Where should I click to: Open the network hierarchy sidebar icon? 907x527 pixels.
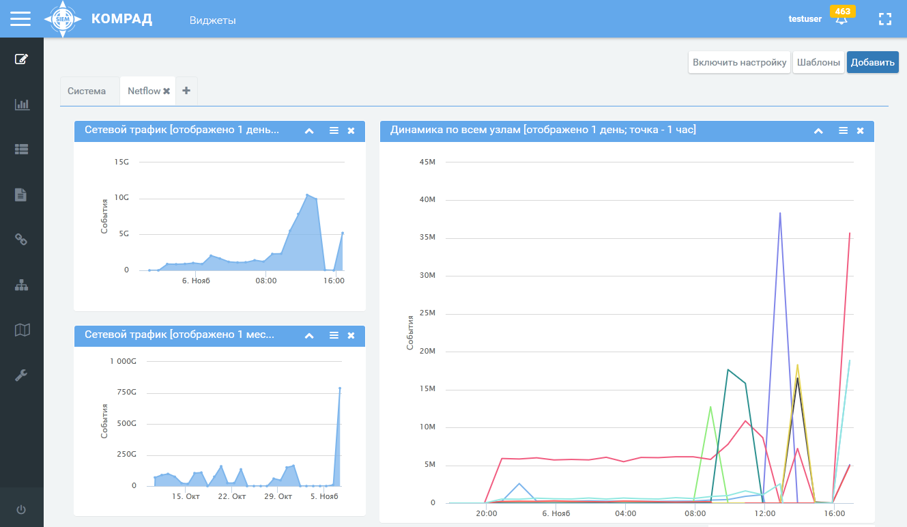point(22,285)
